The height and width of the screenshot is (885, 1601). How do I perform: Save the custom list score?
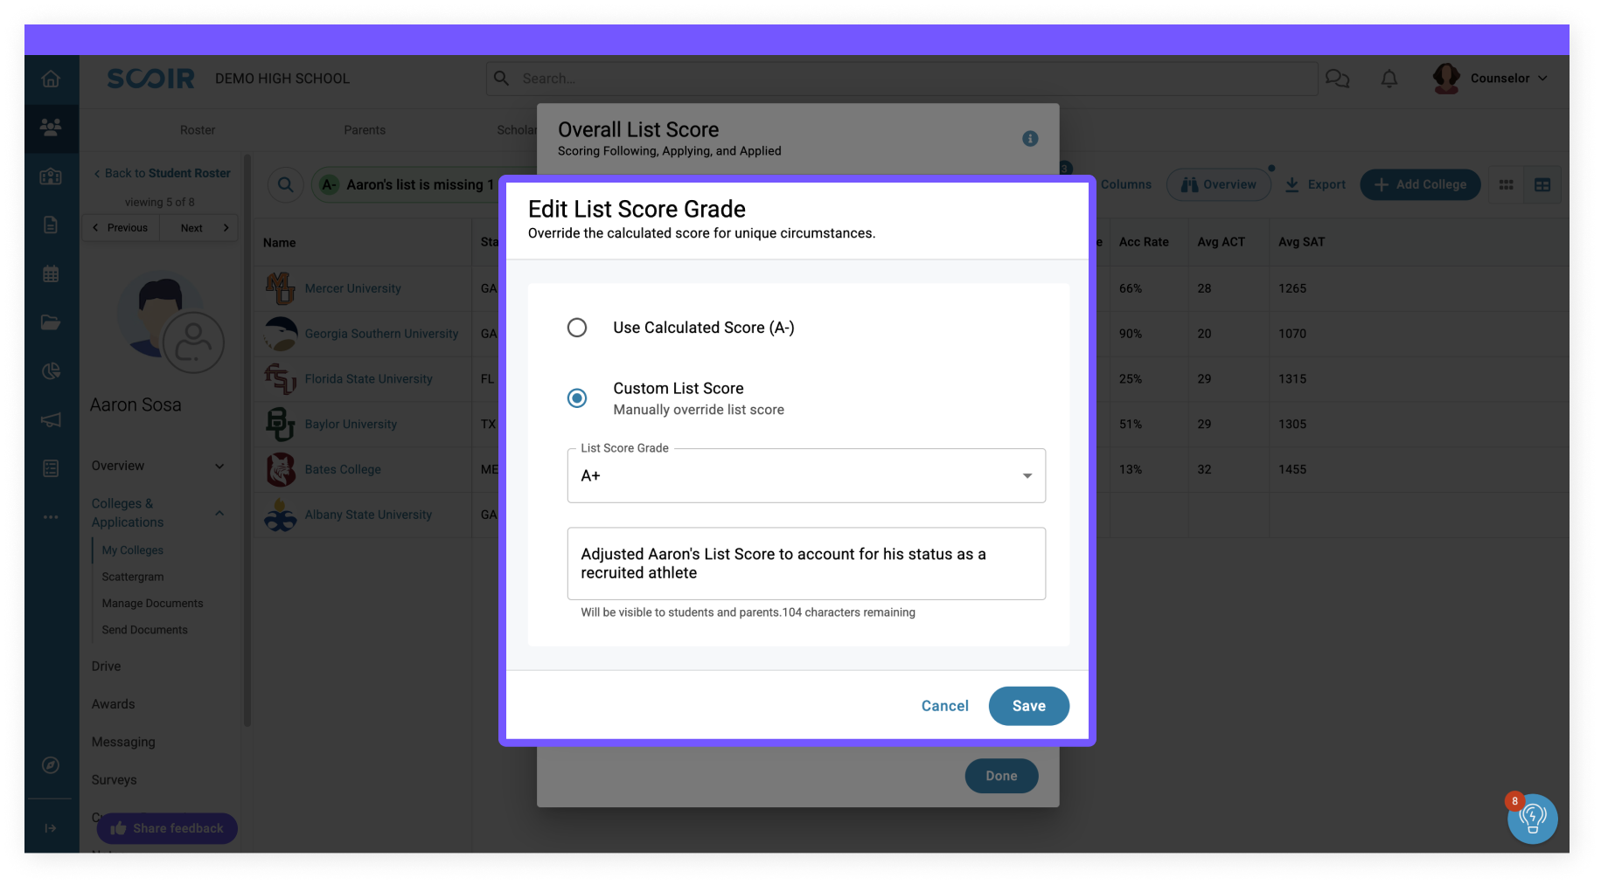coord(1029,706)
